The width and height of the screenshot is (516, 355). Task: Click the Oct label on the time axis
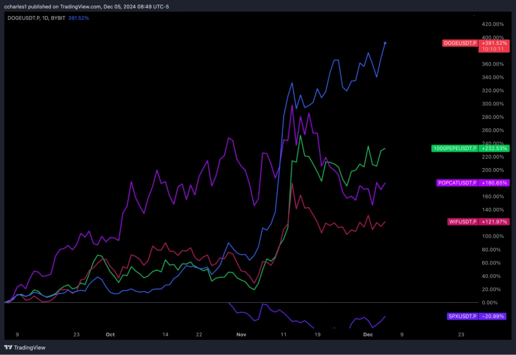[110, 334]
